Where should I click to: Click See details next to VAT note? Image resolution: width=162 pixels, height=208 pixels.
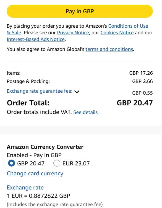pyautogui.click(x=85, y=112)
